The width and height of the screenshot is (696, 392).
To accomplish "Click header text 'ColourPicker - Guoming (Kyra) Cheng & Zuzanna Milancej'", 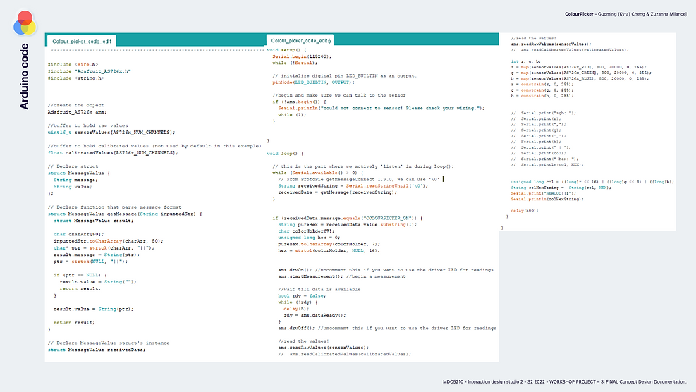I will [625, 14].
